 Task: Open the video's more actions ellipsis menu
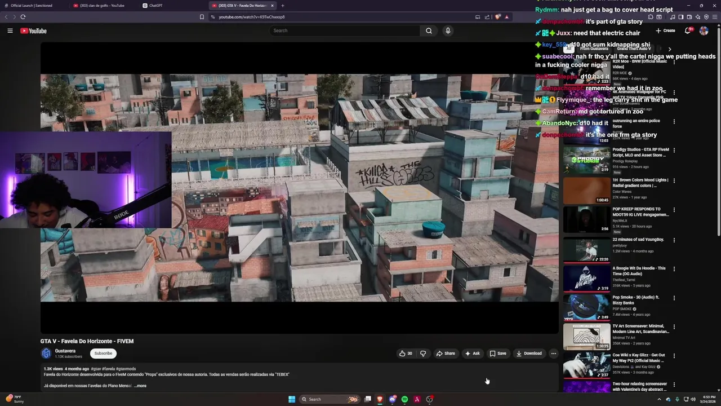pyautogui.click(x=553, y=354)
